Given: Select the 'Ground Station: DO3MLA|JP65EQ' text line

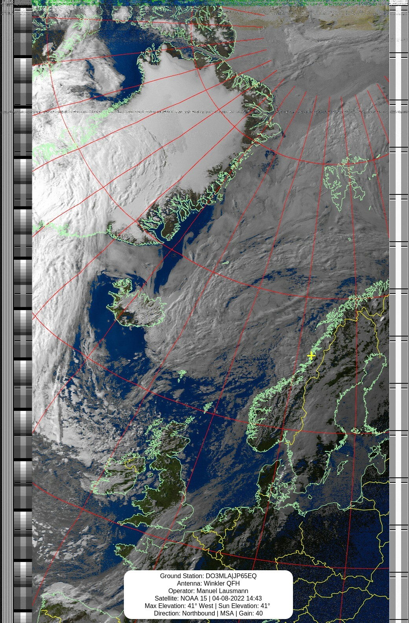Looking at the screenshot, I should [x=208, y=576].
